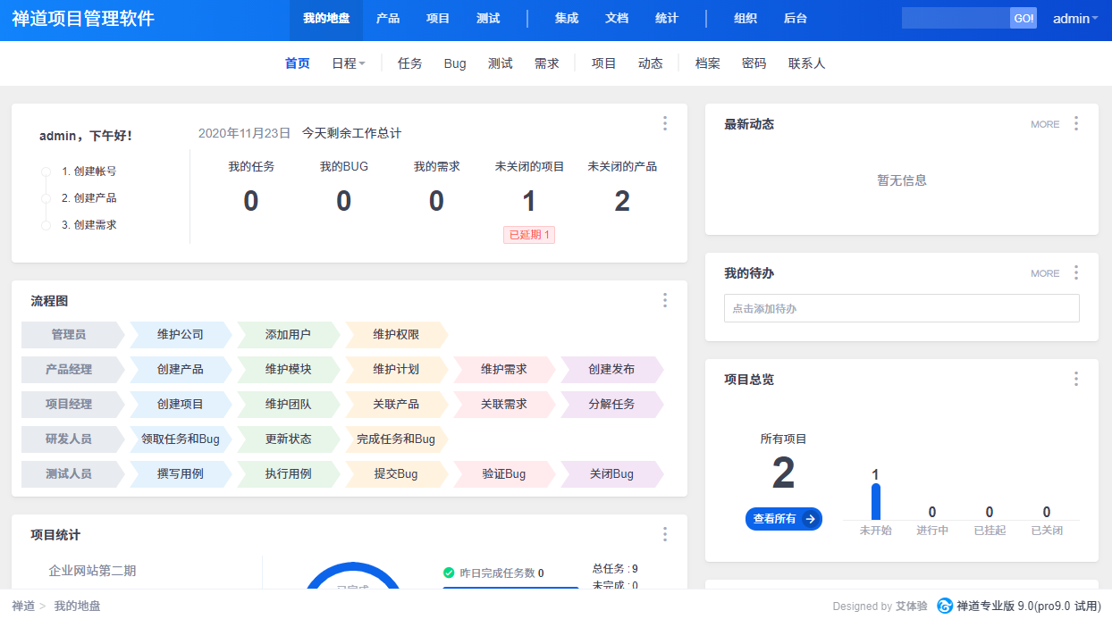Viewport: 1112px width, 619px height.
Task: Click 添加用户 flowchart step
Action: coord(288,335)
